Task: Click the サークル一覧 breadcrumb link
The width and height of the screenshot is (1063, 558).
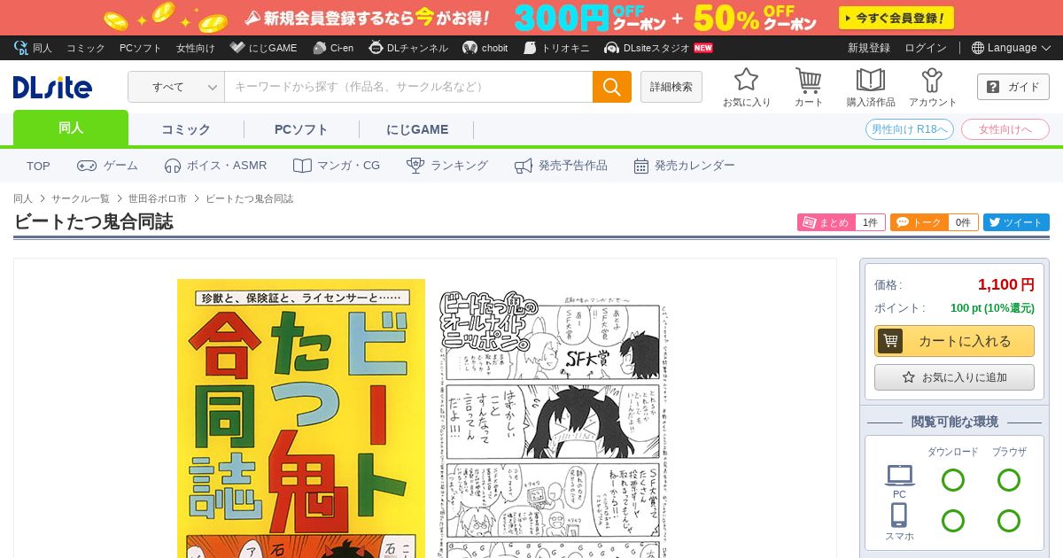Action: 81,198
